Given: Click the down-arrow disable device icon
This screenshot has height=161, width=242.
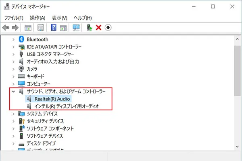Looking at the screenshot, I should click(108, 28).
